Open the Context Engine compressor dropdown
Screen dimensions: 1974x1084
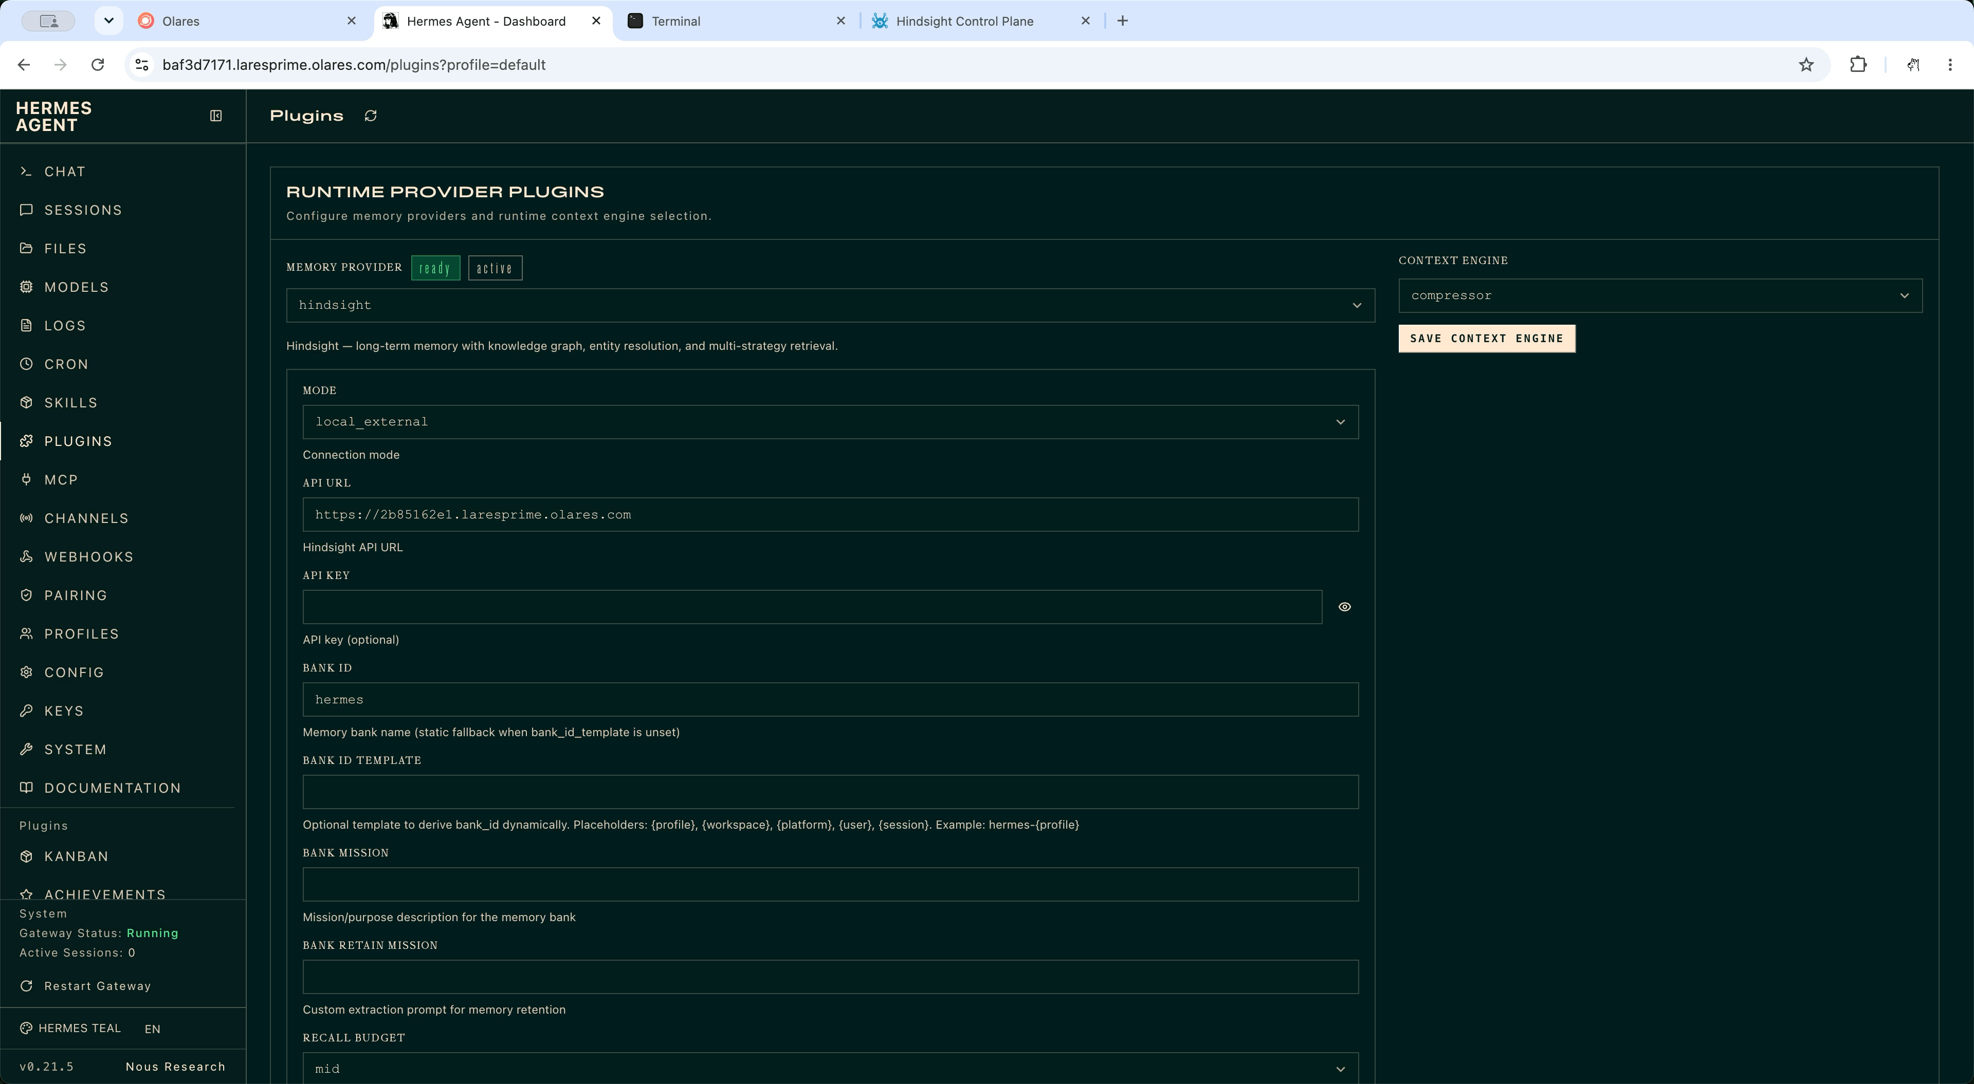click(1660, 296)
